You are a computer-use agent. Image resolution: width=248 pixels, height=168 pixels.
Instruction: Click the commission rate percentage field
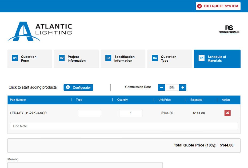(x=172, y=87)
